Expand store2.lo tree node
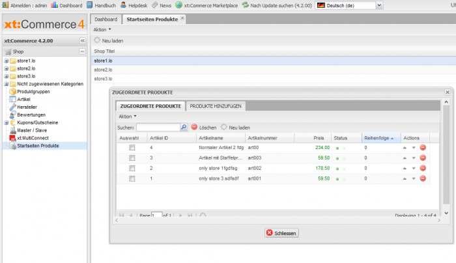 click(6, 68)
